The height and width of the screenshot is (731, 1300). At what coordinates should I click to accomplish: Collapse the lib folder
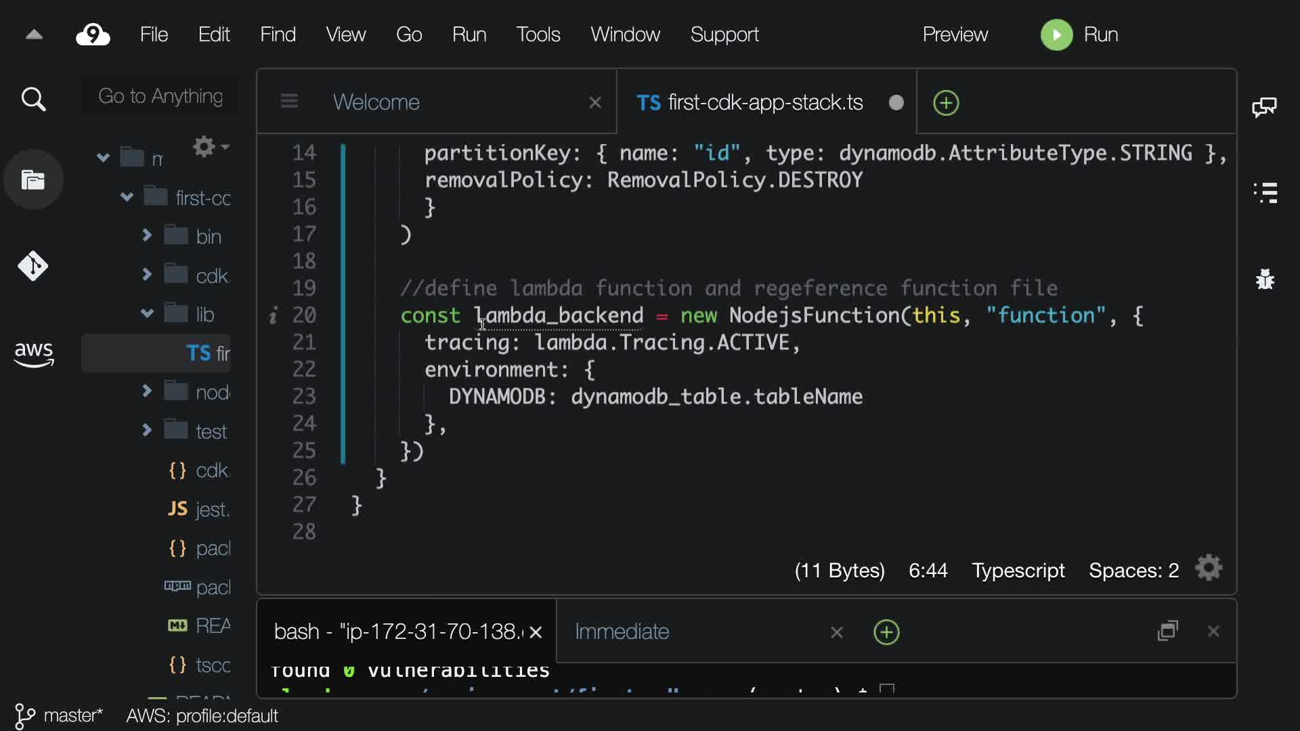click(147, 313)
